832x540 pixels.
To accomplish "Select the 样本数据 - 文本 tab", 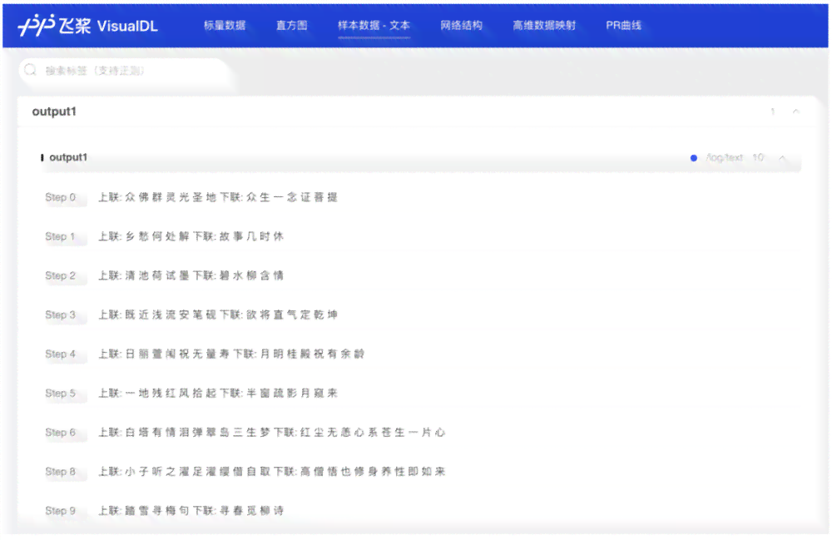I will (374, 26).
